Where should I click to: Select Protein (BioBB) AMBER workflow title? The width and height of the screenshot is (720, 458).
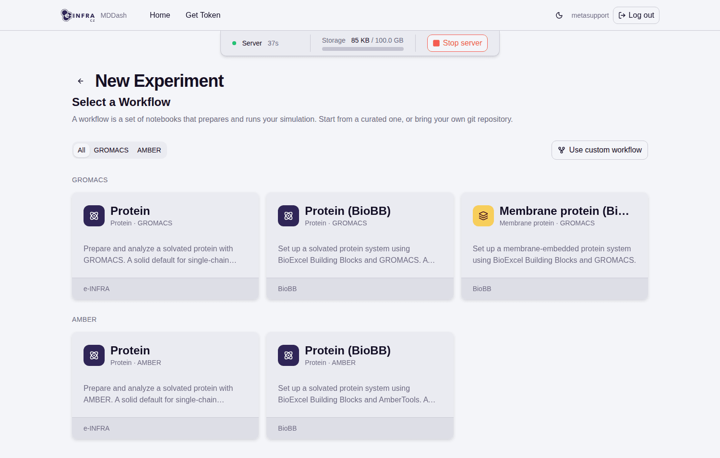[348, 351]
